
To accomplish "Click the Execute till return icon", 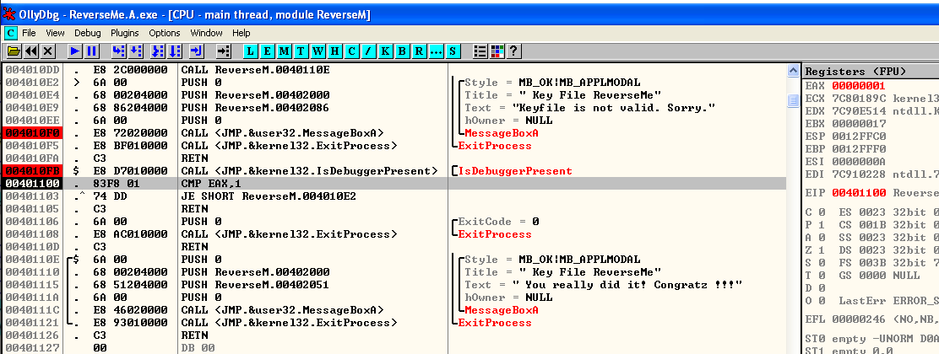I will point(197,51).
